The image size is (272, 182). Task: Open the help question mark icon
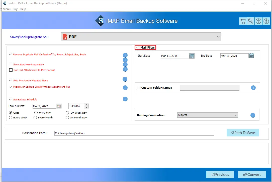point(258,21)
